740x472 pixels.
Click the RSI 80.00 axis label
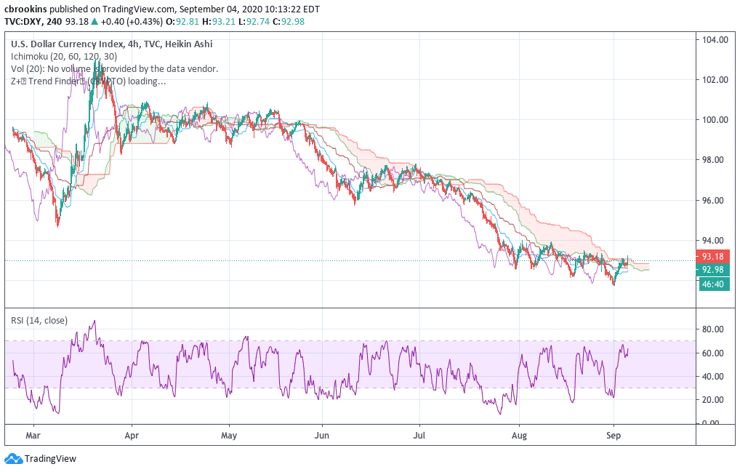(712, 329)
